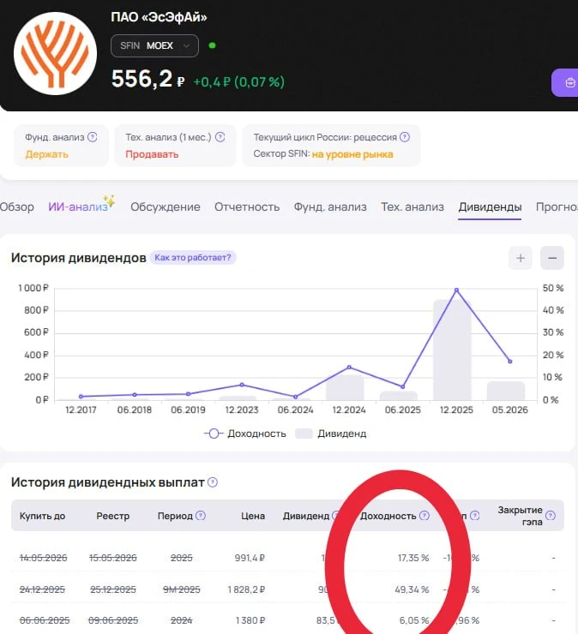578x634 pixels.
Task: Click the current price 556,2 ₽
Action: 148,79
